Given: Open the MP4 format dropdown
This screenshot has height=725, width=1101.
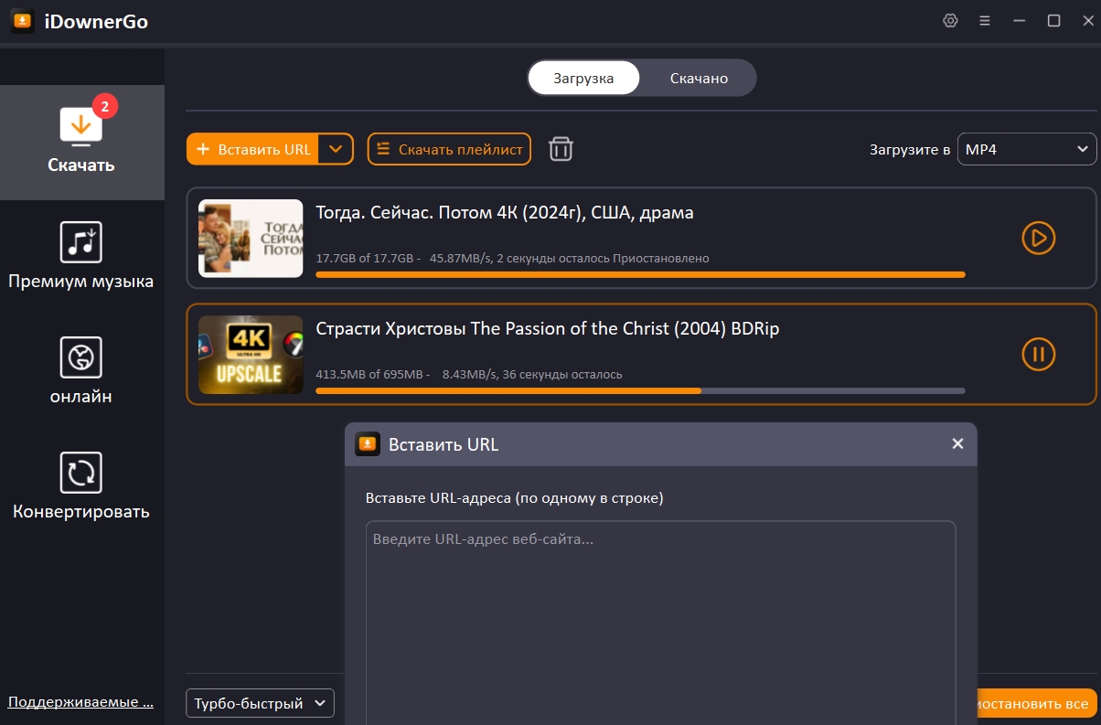Looking at the screenshot, I should coord(1027,149).
